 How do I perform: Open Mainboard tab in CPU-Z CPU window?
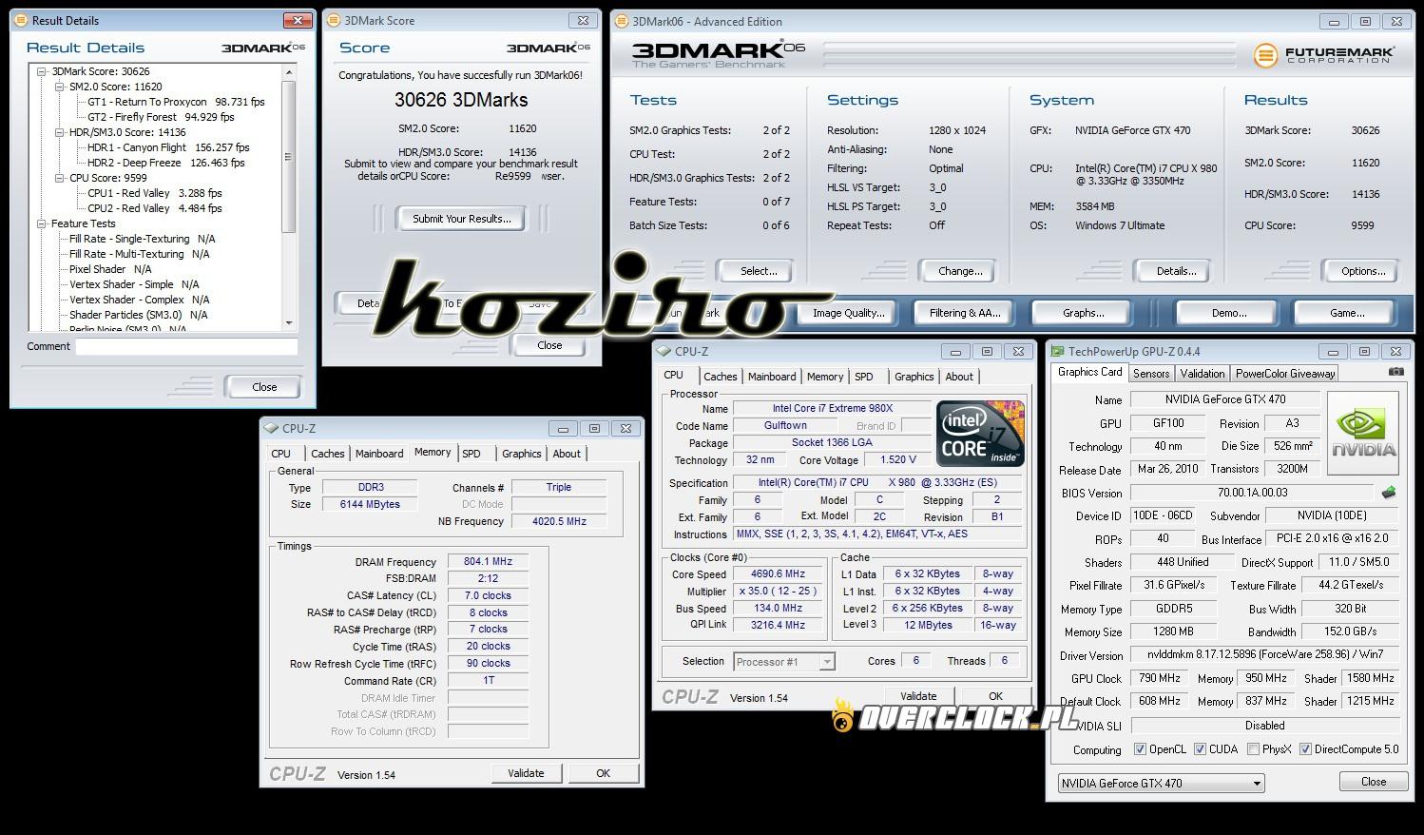(x=772, y=377)
